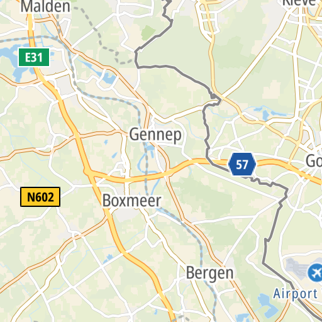Select the Bergen town label
Screen dimensions: 322x322
(209, 274)
